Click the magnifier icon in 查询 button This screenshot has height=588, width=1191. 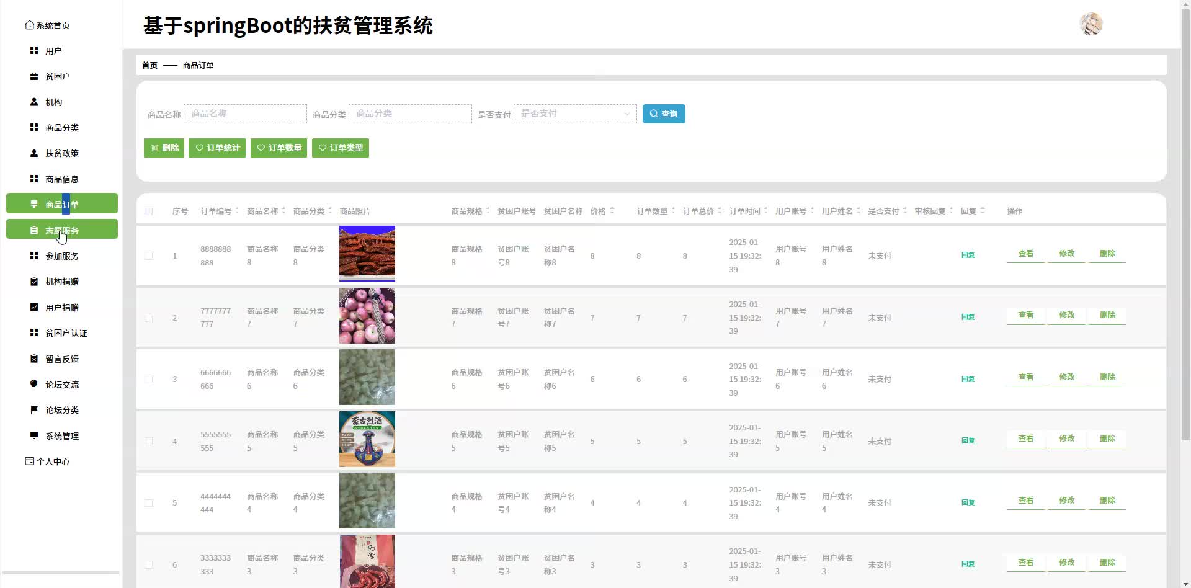654,114
